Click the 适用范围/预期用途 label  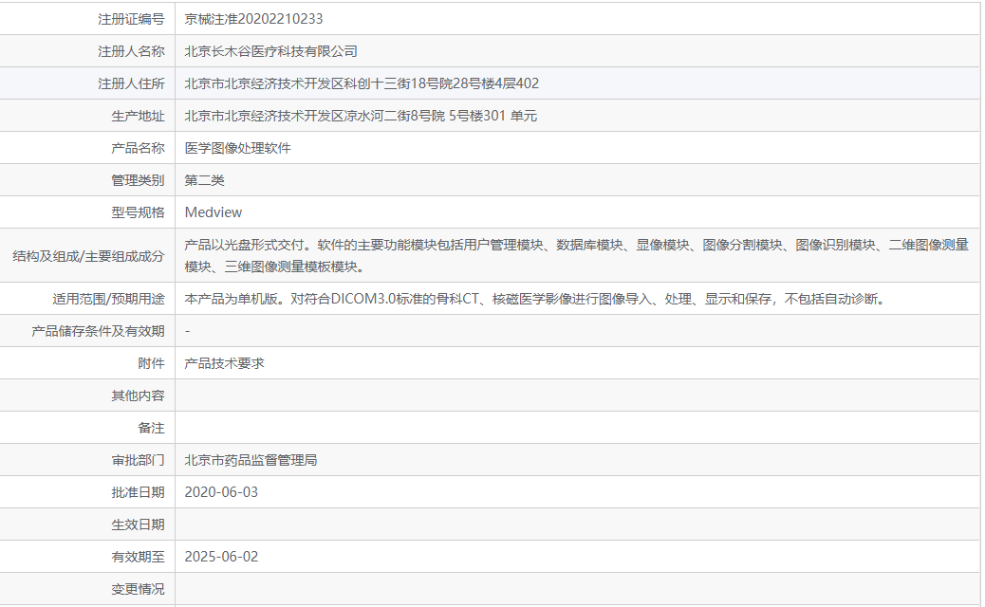pyautogui.click(x=108, y=299)
